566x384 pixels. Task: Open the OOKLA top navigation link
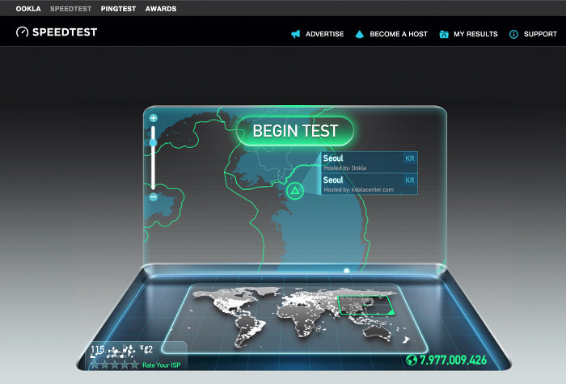pyautogui.click(x=28, y=9)
